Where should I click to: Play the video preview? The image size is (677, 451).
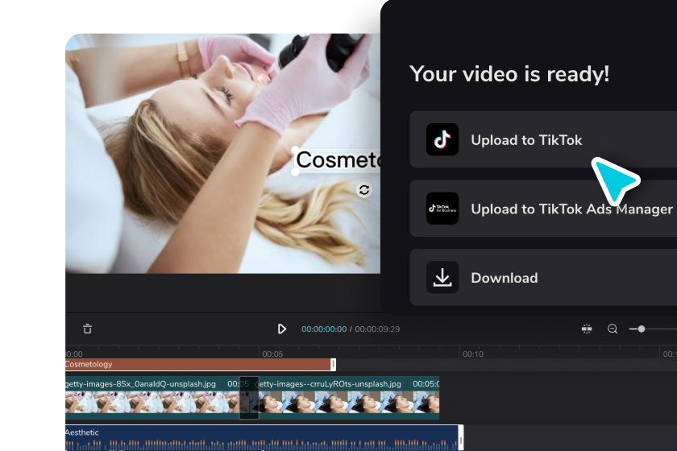pos(281,329)
